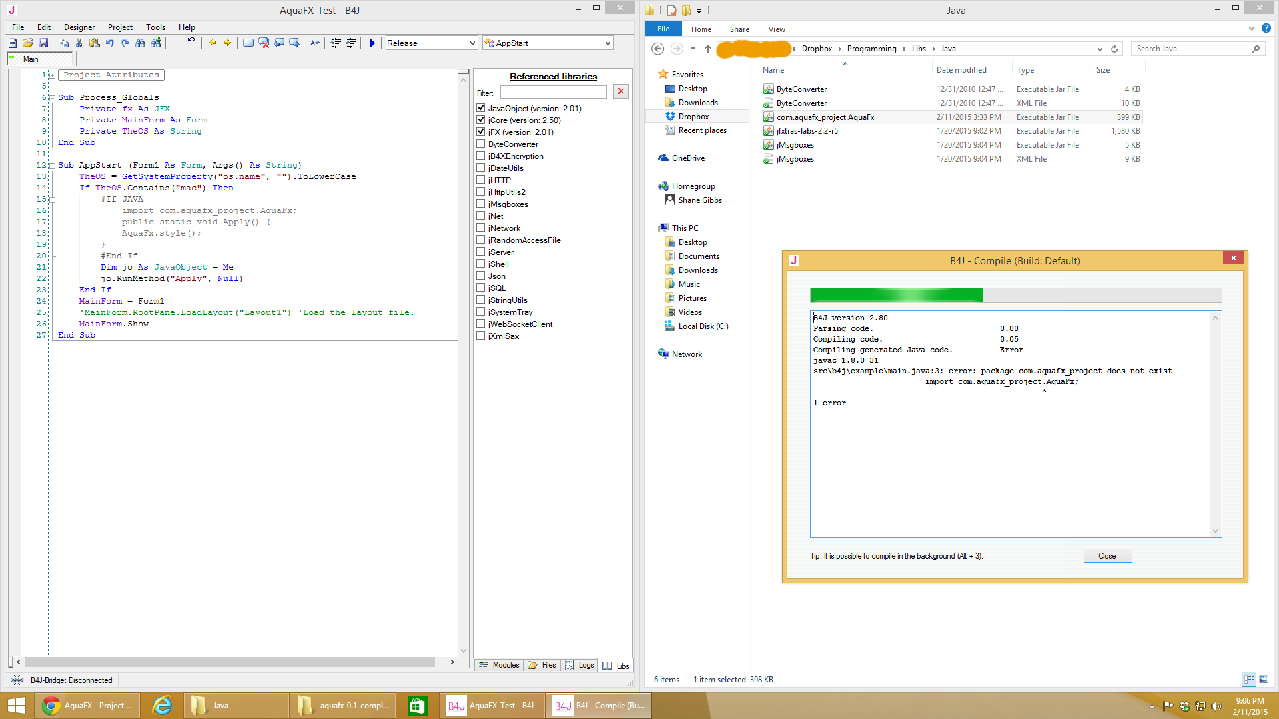Click the yellow navigate backward arrow
The height and width of the screenshot is (719, 1279).
(213, 43)
